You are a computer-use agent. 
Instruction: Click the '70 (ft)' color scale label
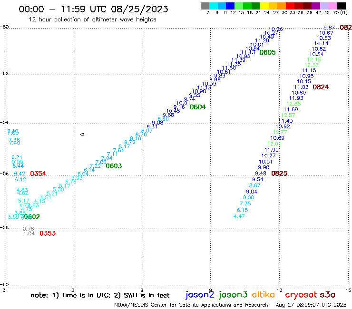tap(340, 13)
